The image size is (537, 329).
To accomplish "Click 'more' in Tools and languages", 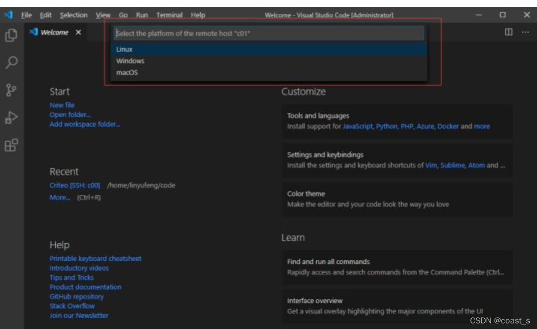I will pos(482,126).
